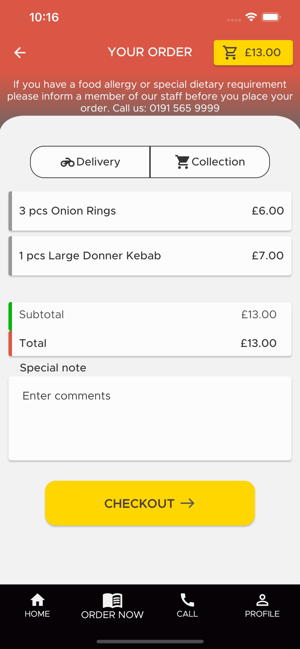Expand the Subtotal summary row
Image resolution: width=300 pixels, height=649 pixels.
pyautogui.click(x=150, y=315)
